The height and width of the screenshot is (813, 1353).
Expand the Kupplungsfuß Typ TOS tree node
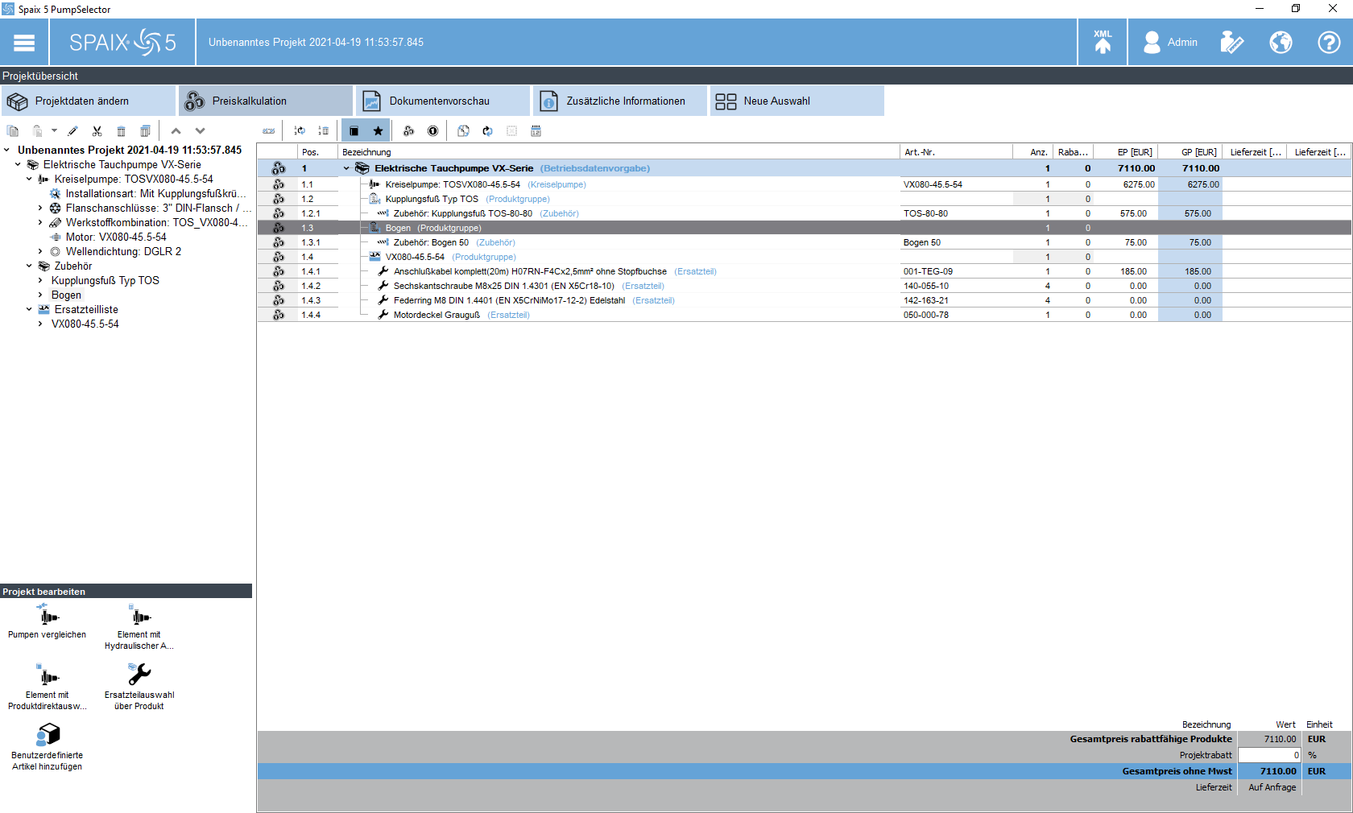[40, 281]
